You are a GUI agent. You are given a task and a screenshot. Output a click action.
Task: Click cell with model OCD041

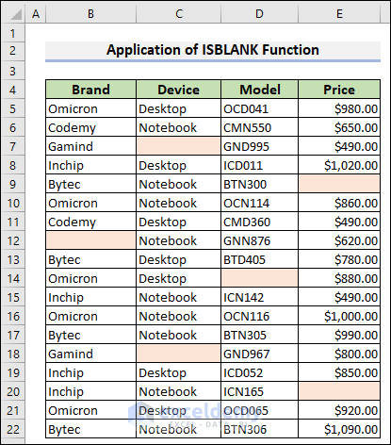[259, 108]
